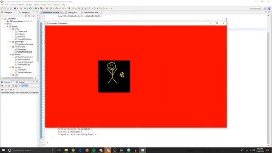The height and width of the screenshot is (153, 272).
Task: Click the Windows Start button
Action: [x=3, y=150]
